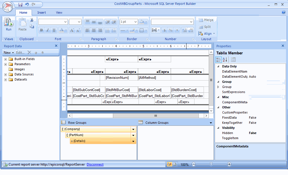Apply currency number format
Screen dimensions: 288x175
[x=165, y=30]
